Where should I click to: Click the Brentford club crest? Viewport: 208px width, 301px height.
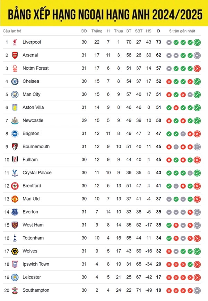coord(15,186)
